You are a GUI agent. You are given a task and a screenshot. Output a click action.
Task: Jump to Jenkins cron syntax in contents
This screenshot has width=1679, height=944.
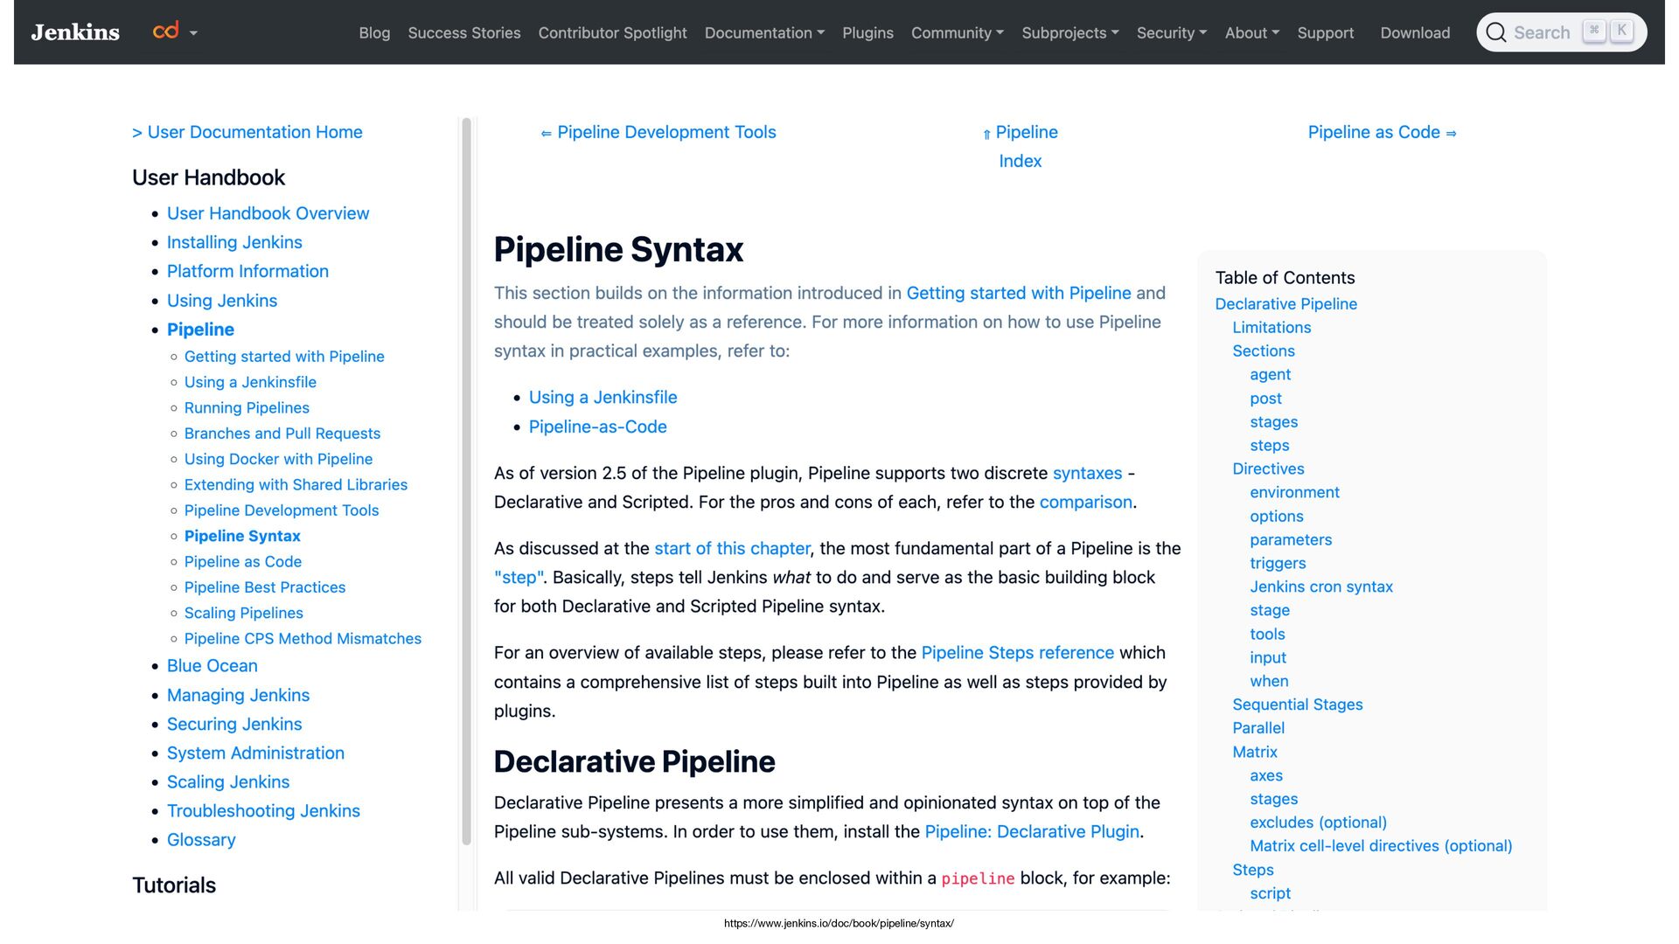click(1320, 587)
